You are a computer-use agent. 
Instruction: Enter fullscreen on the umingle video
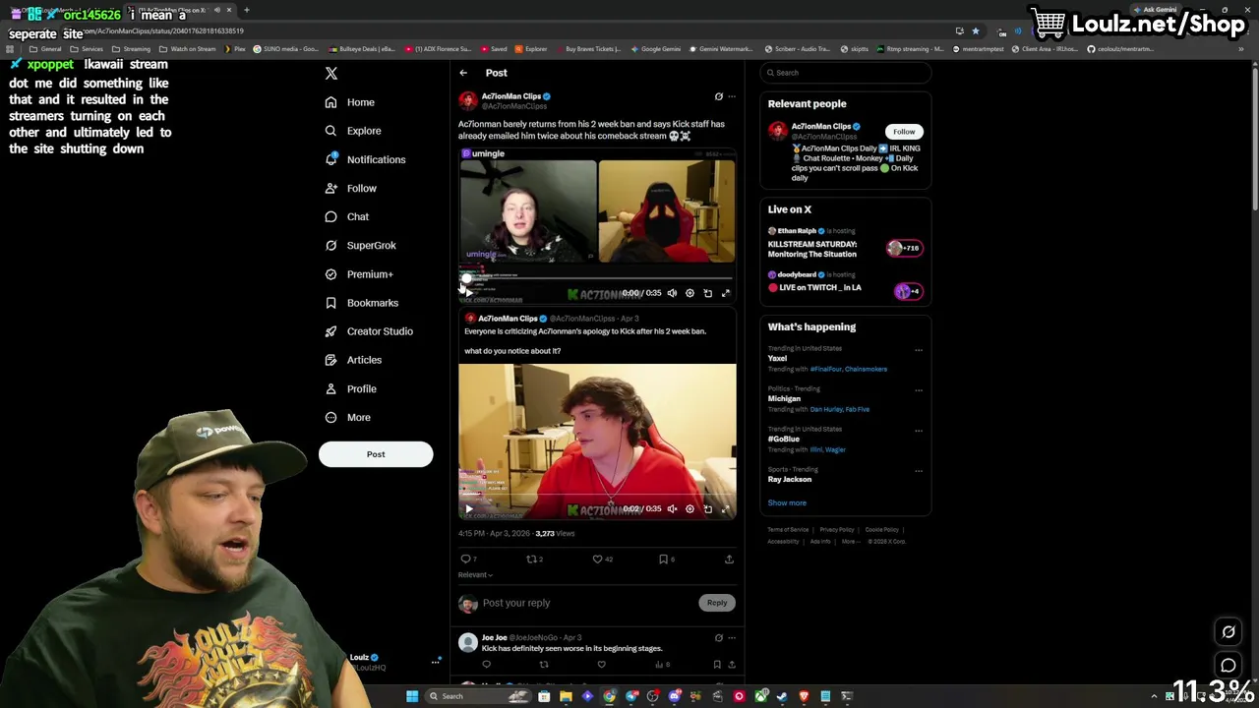point(726,293)
